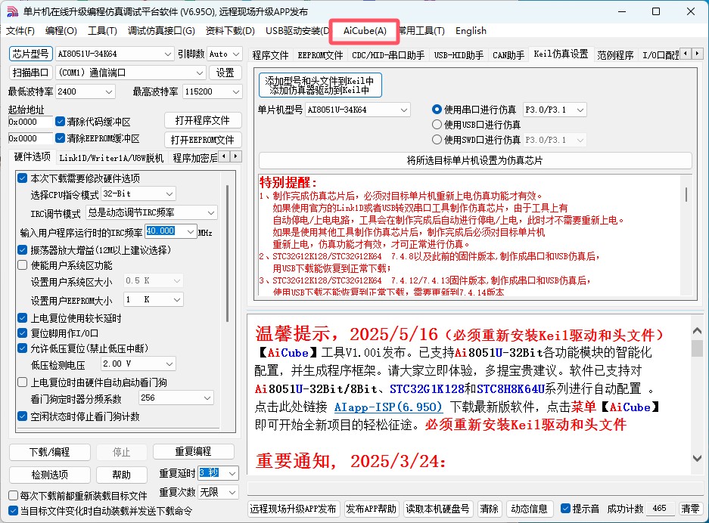
Task: Click the 打开程序文件 button
Action: click(203, 121)
